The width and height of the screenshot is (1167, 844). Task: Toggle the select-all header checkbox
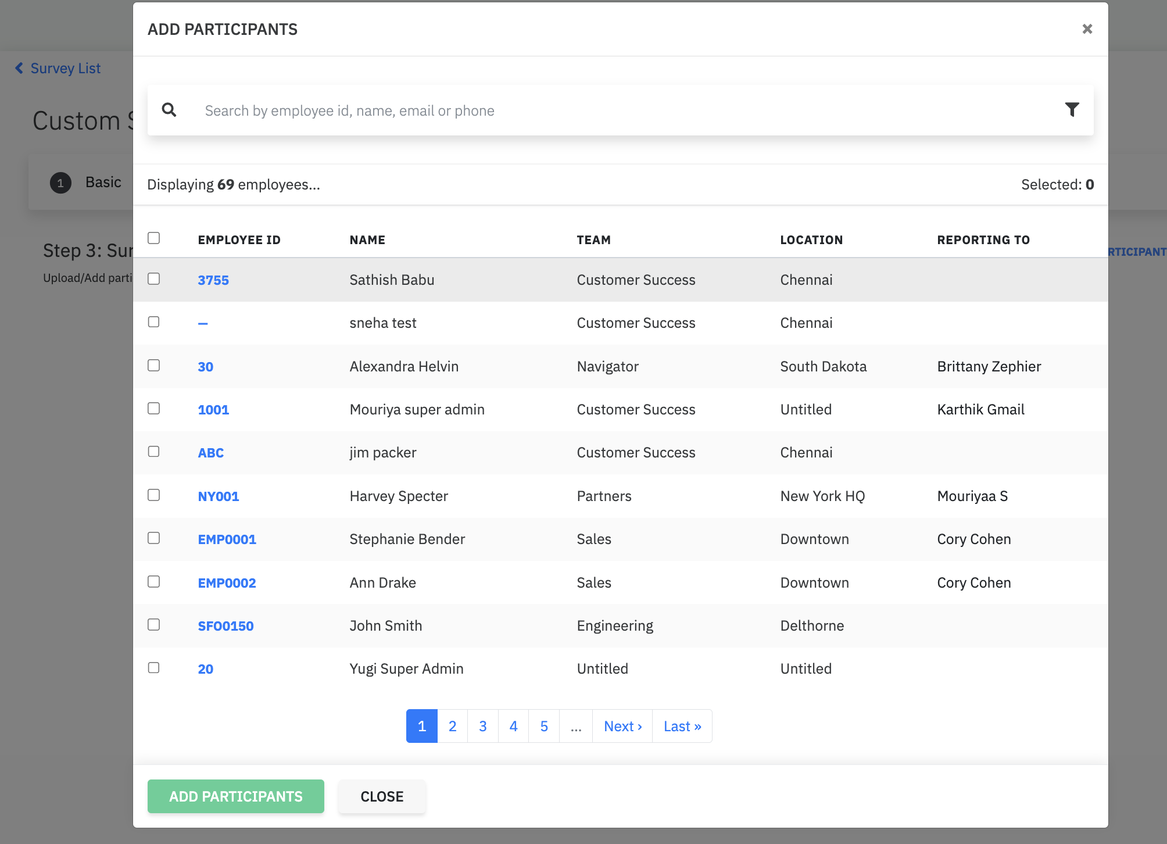tap(154, 238)
